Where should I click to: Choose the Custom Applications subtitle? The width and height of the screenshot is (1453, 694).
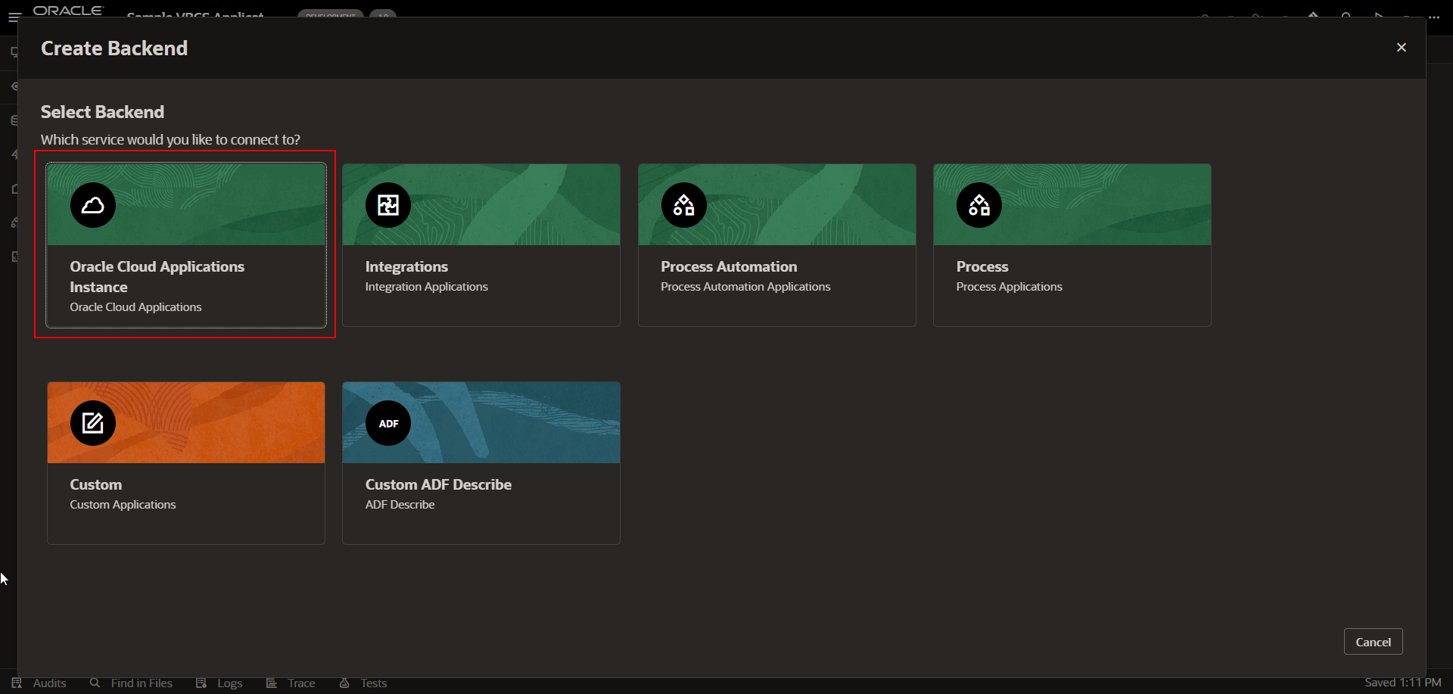123,505
